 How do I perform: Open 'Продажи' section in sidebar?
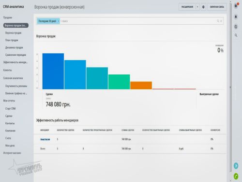(x=8, y=17)
